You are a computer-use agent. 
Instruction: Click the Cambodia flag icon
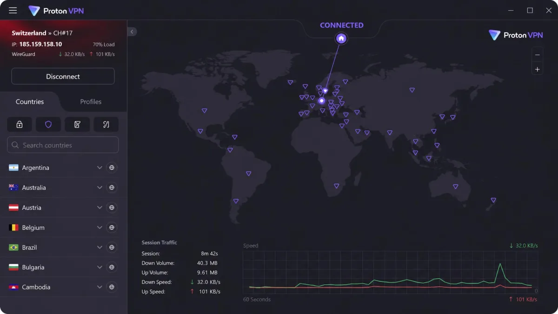13,287
